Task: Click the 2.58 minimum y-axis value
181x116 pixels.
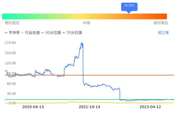Action: 12,103
